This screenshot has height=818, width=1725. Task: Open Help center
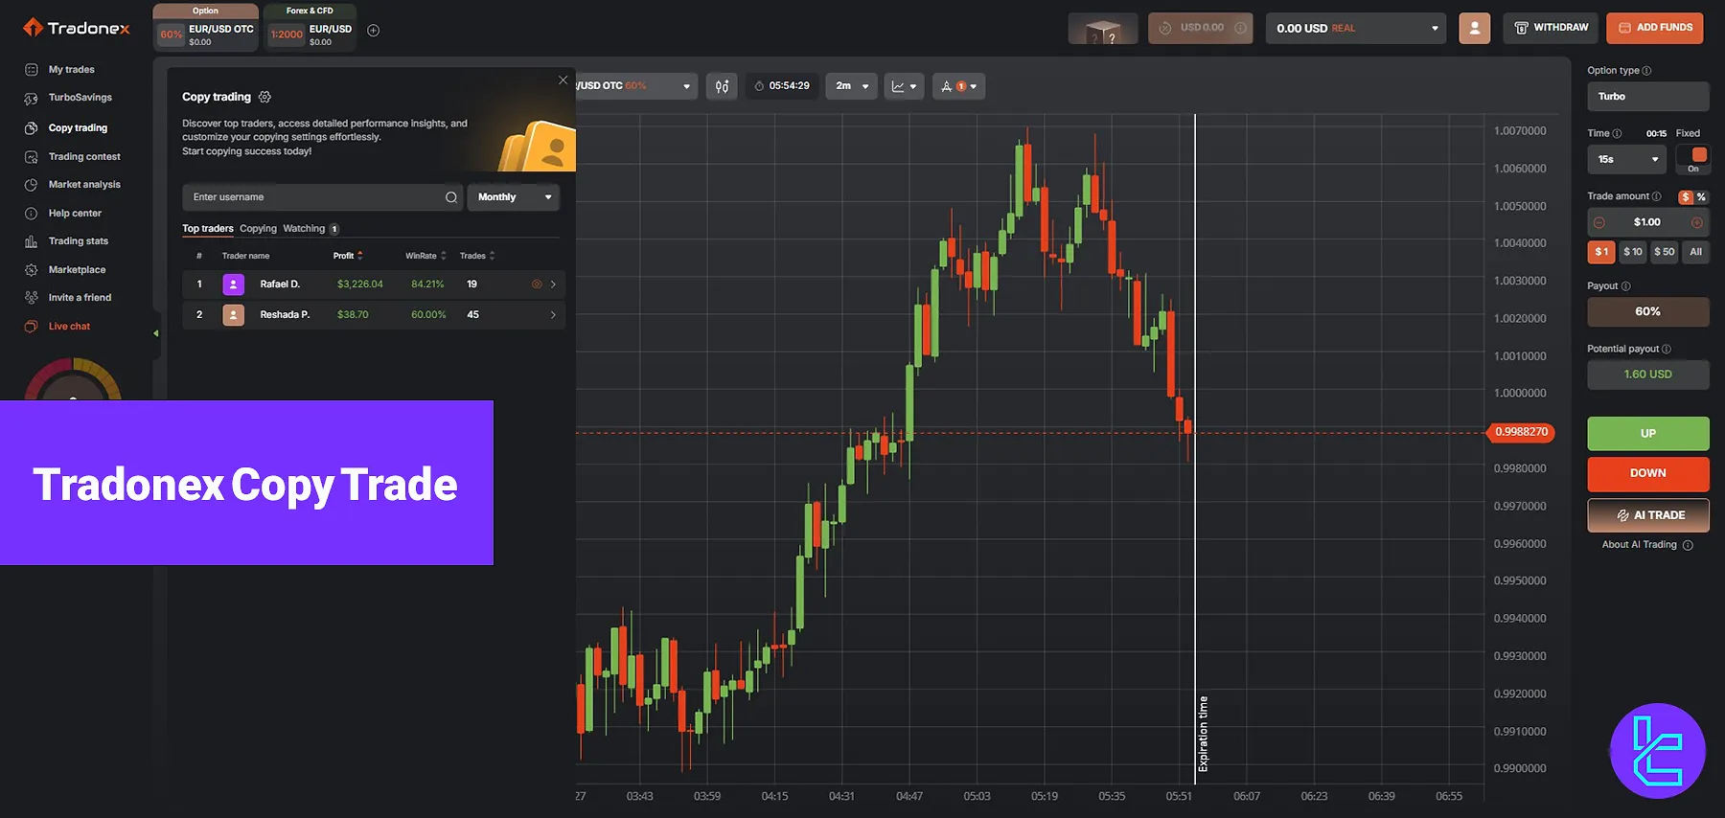[75, 213]
